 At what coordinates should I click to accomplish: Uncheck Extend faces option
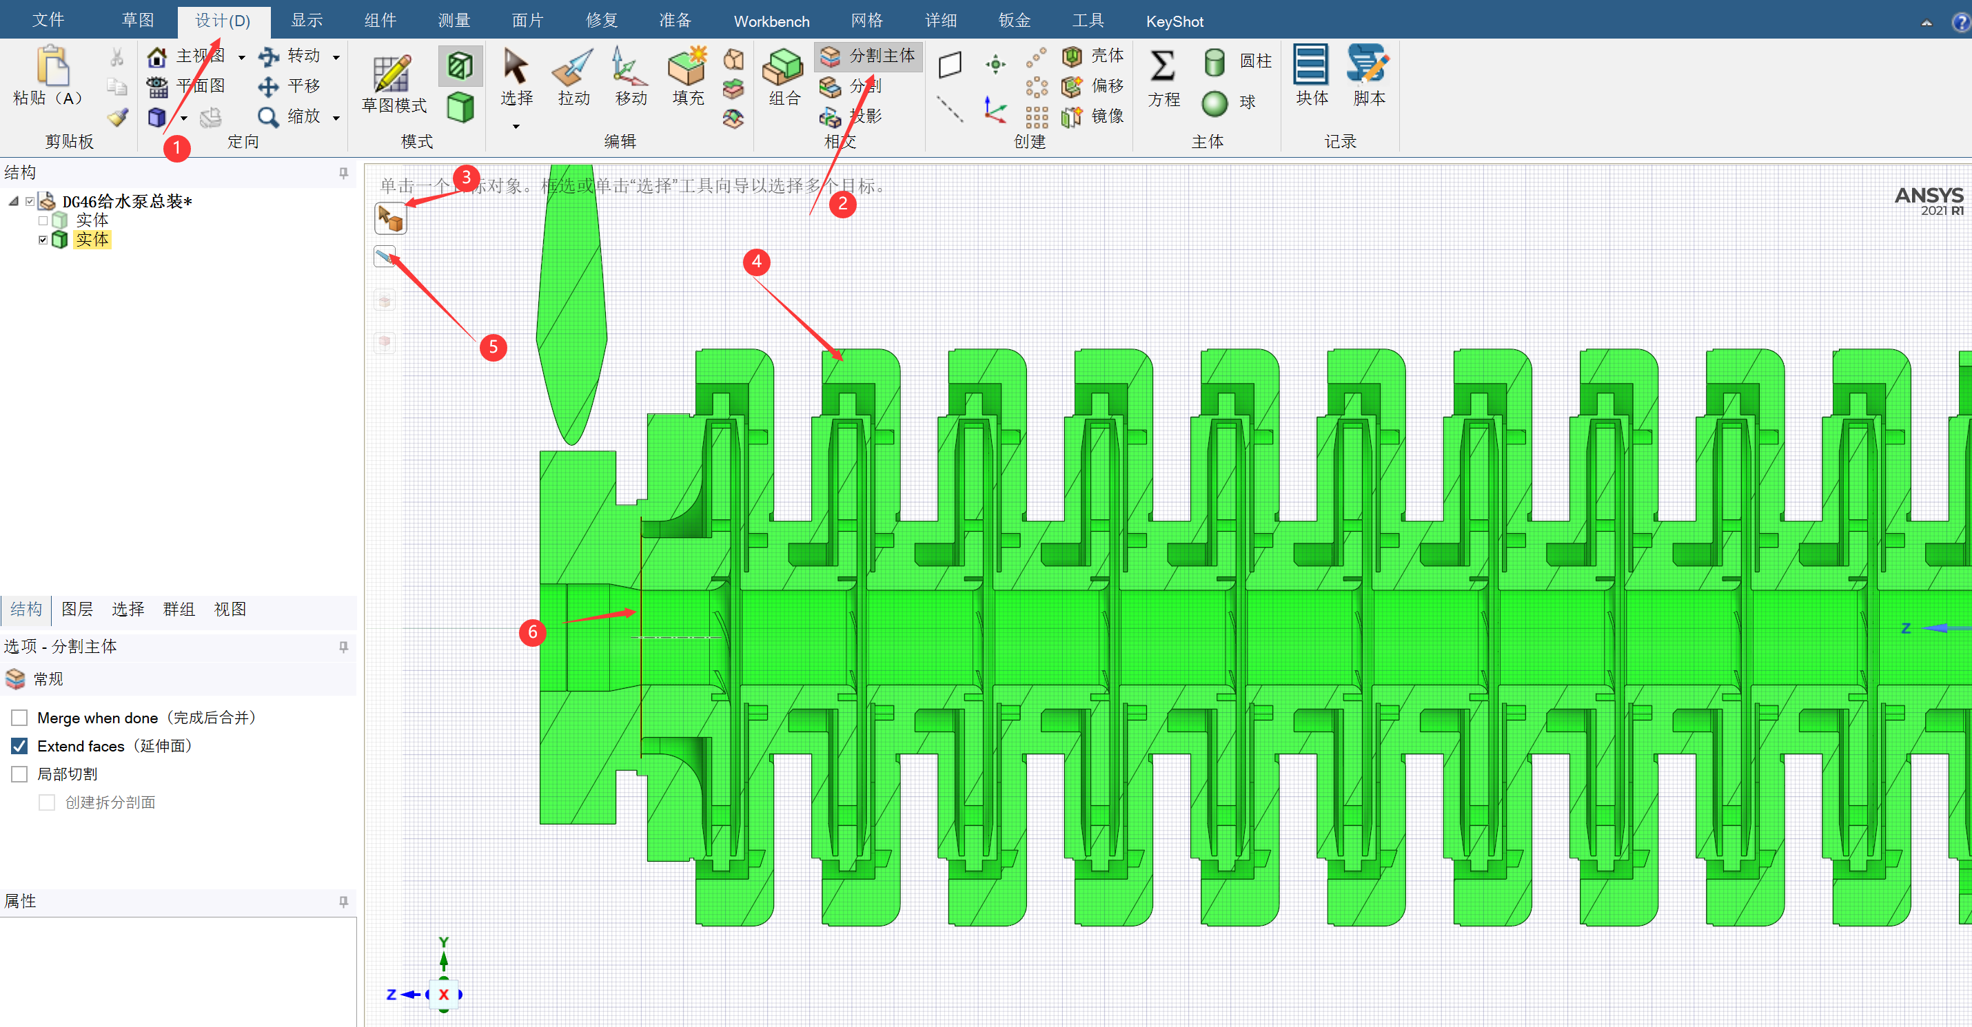pos(20,746)
